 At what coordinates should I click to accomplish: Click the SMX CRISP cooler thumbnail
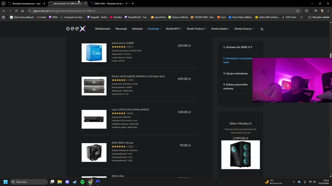(94, 152)
